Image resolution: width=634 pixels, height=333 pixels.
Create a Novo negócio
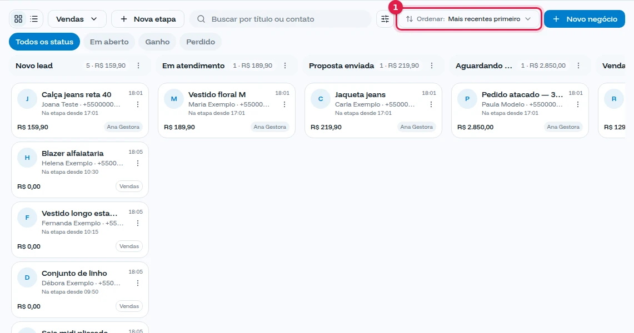point(584,19)
